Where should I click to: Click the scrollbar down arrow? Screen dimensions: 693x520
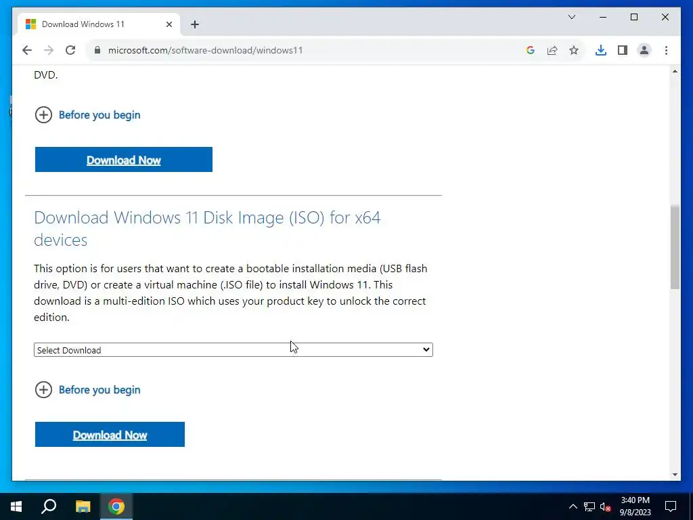[x=675, y=475]
